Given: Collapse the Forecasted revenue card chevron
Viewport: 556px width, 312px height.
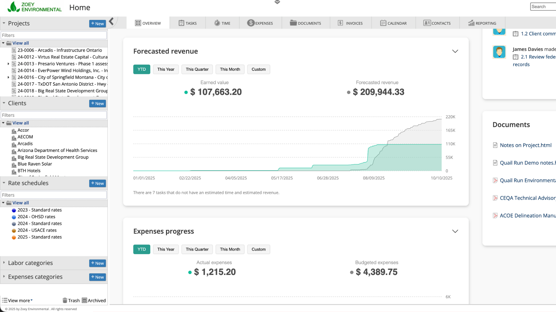Looking at the screenshot, I should (x=455, y=51).
